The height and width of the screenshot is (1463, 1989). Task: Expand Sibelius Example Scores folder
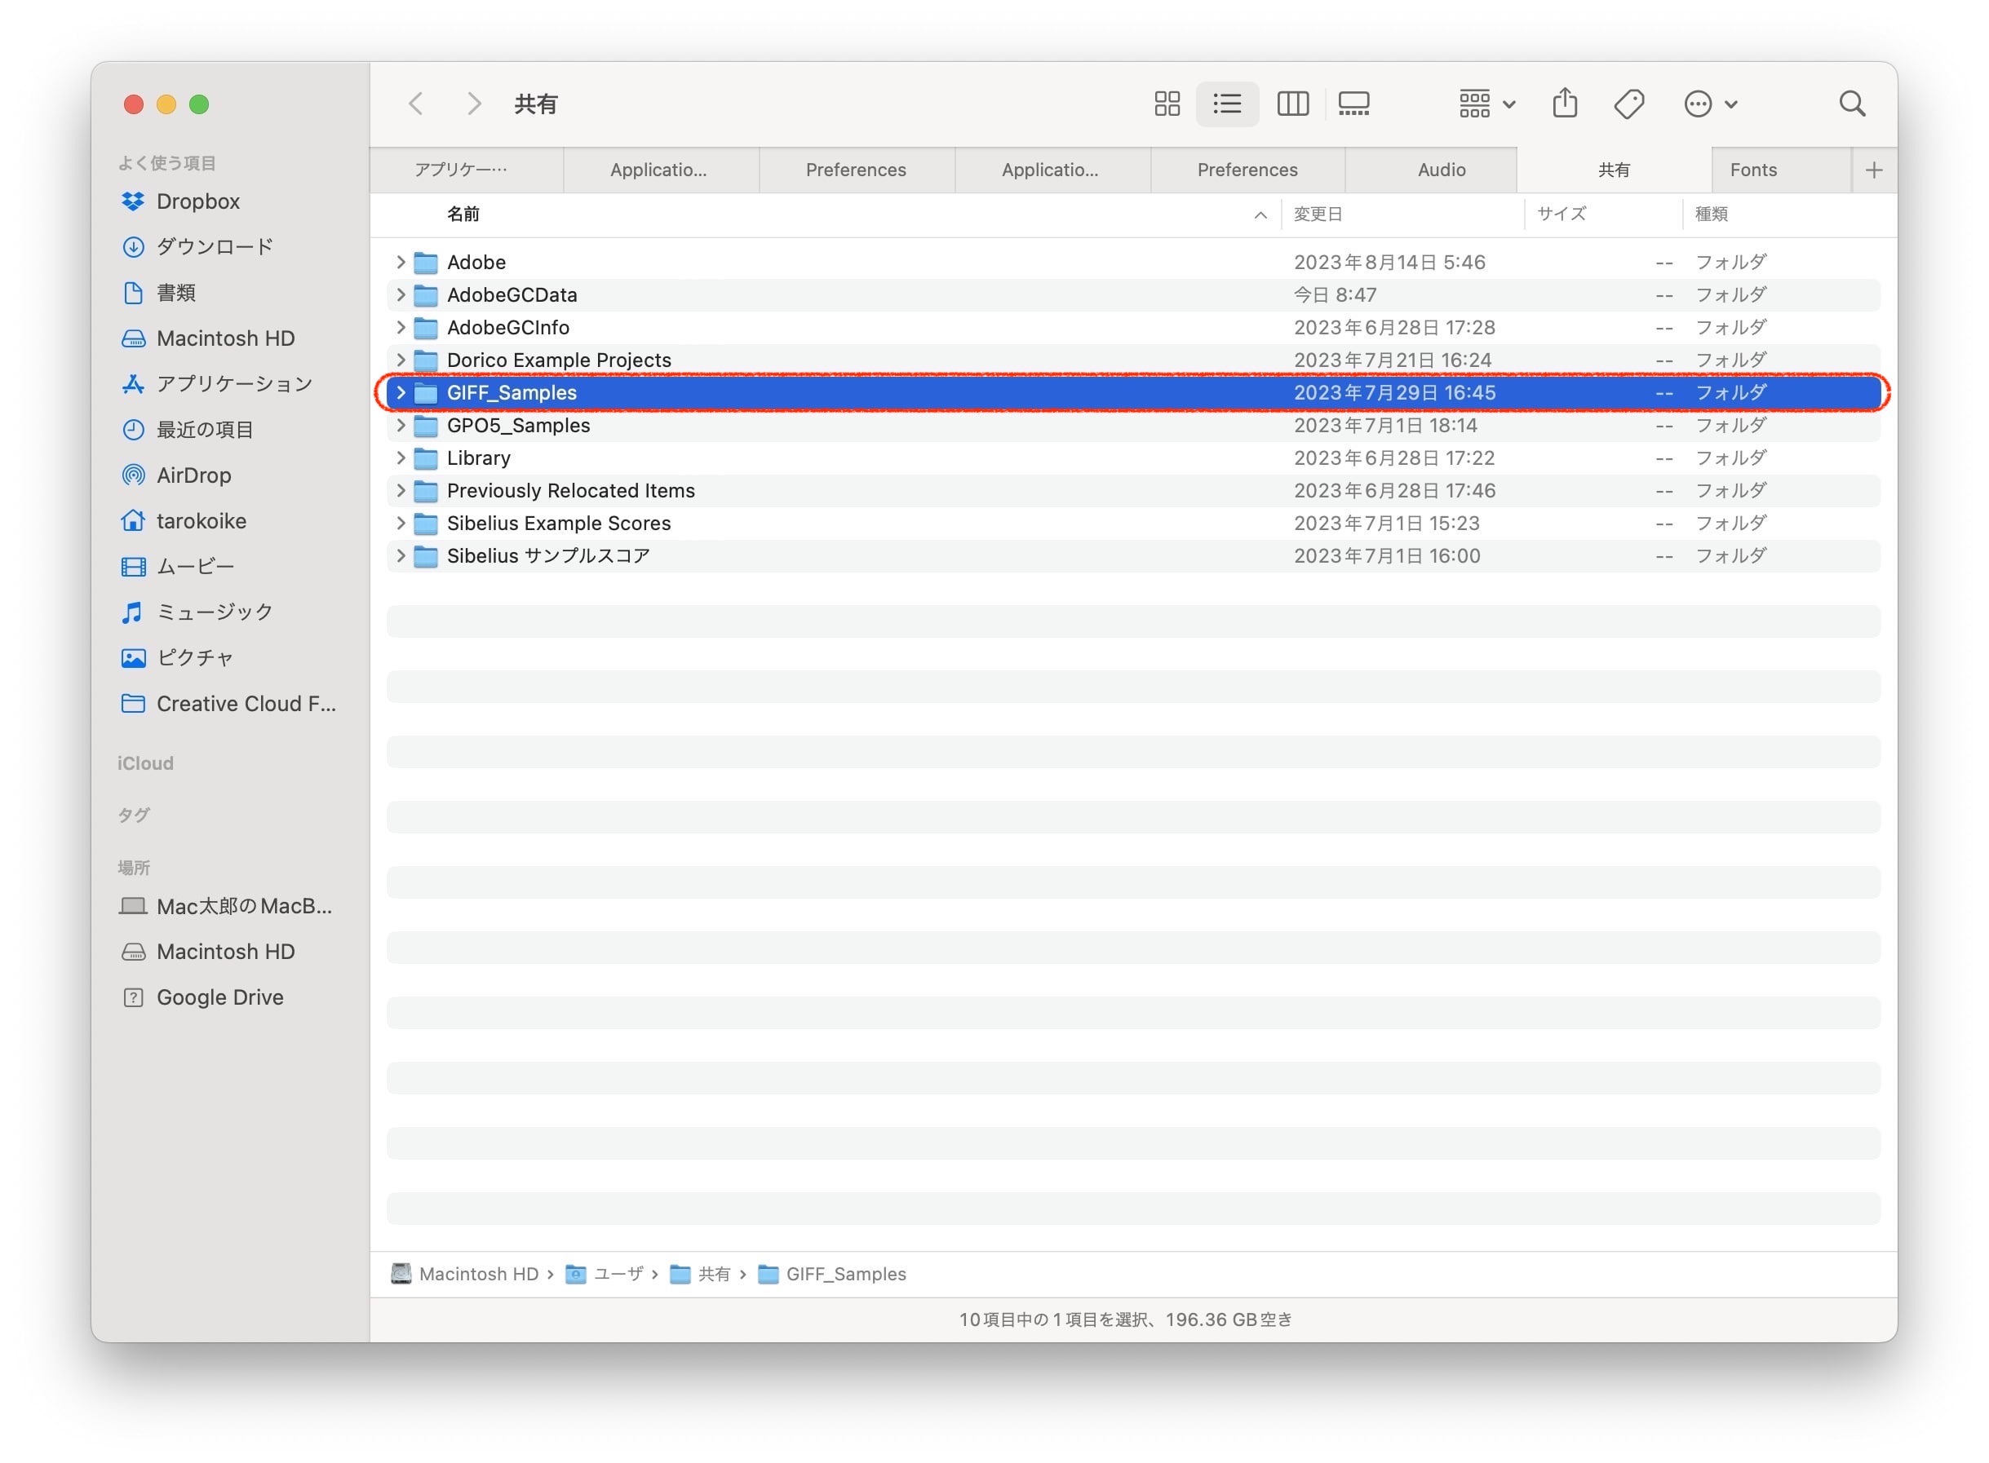401,524
